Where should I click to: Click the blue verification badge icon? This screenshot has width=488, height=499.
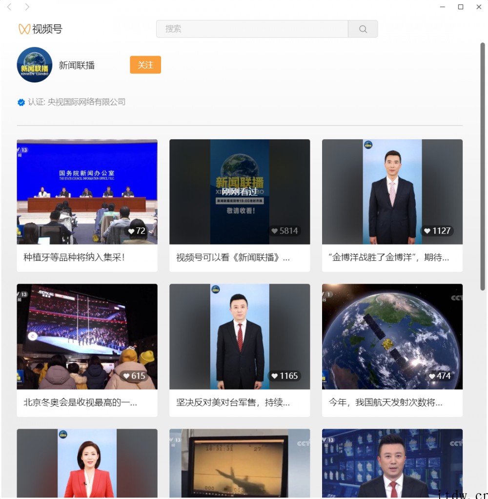click(x=21, y=102)
